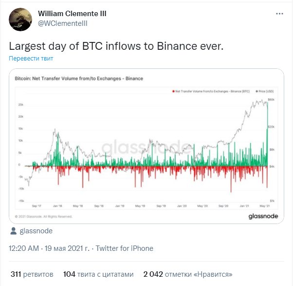Click the red Net Transfer Volume legend dot
293x286 pixels.
pyautogui.click(x=173, y=91)
